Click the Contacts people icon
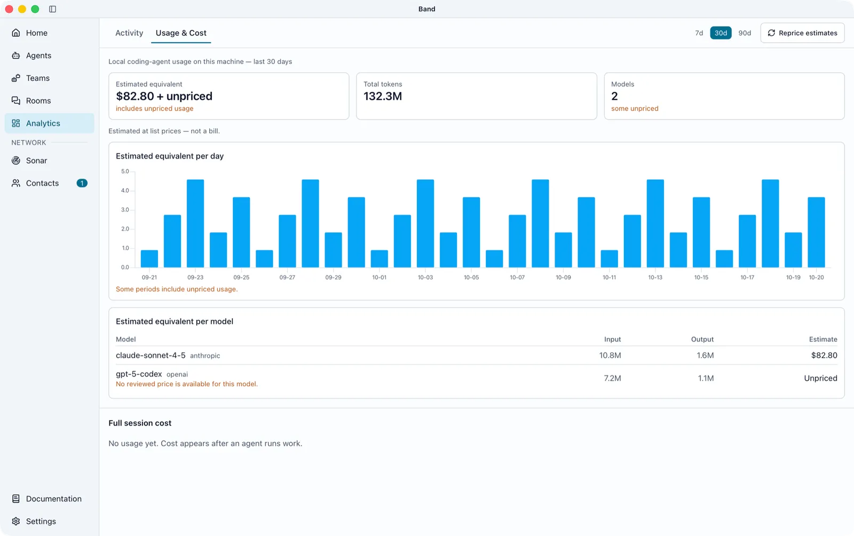This screenshot has width=854, height=536. tap(16, 183)
